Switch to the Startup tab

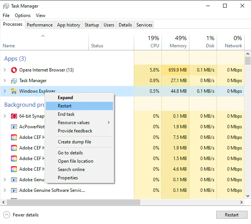click(x=92, y=25)
